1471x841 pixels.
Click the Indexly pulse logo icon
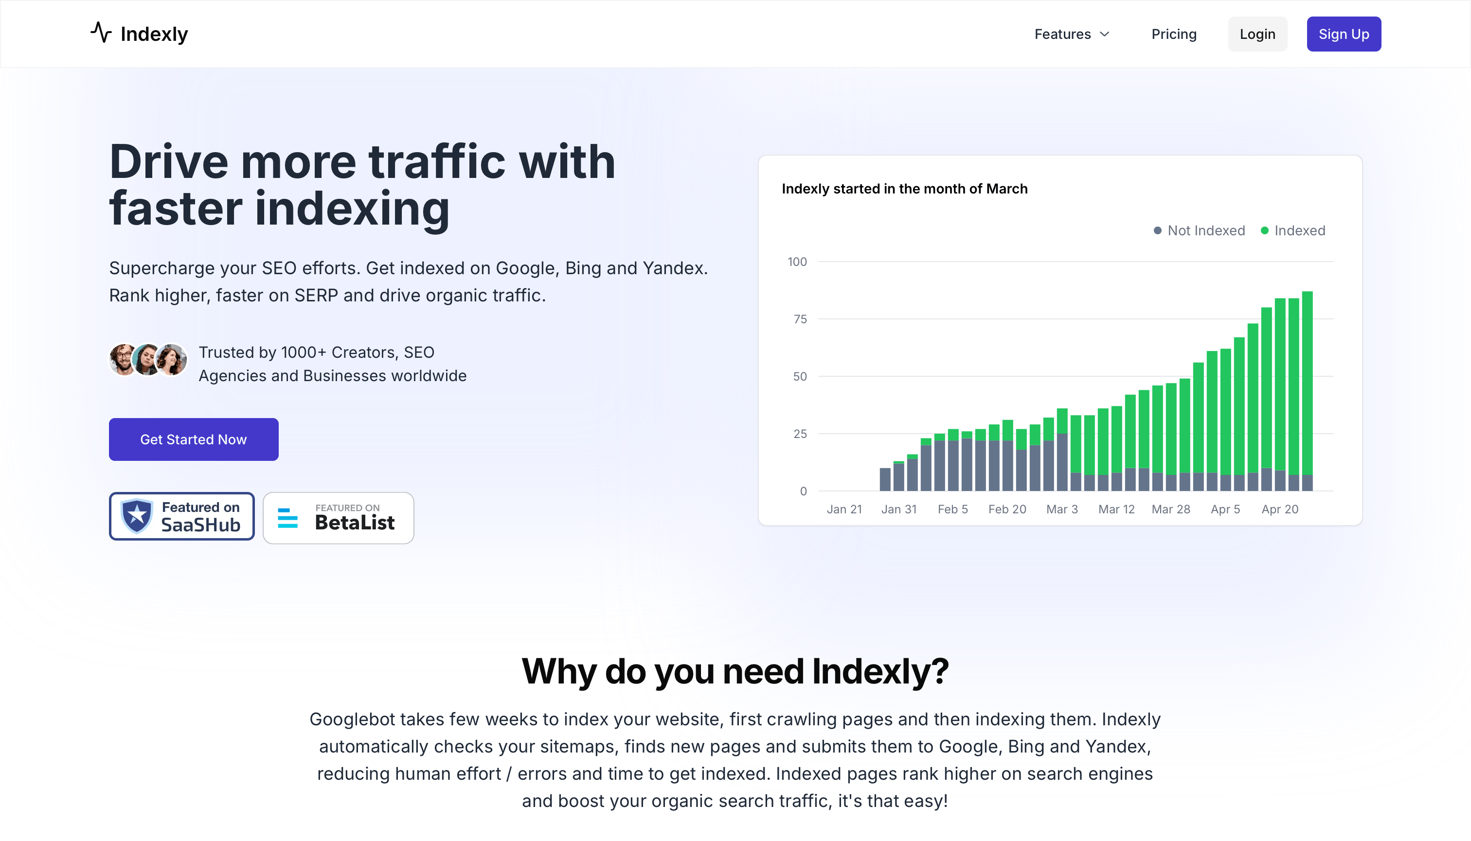(101, 33)
